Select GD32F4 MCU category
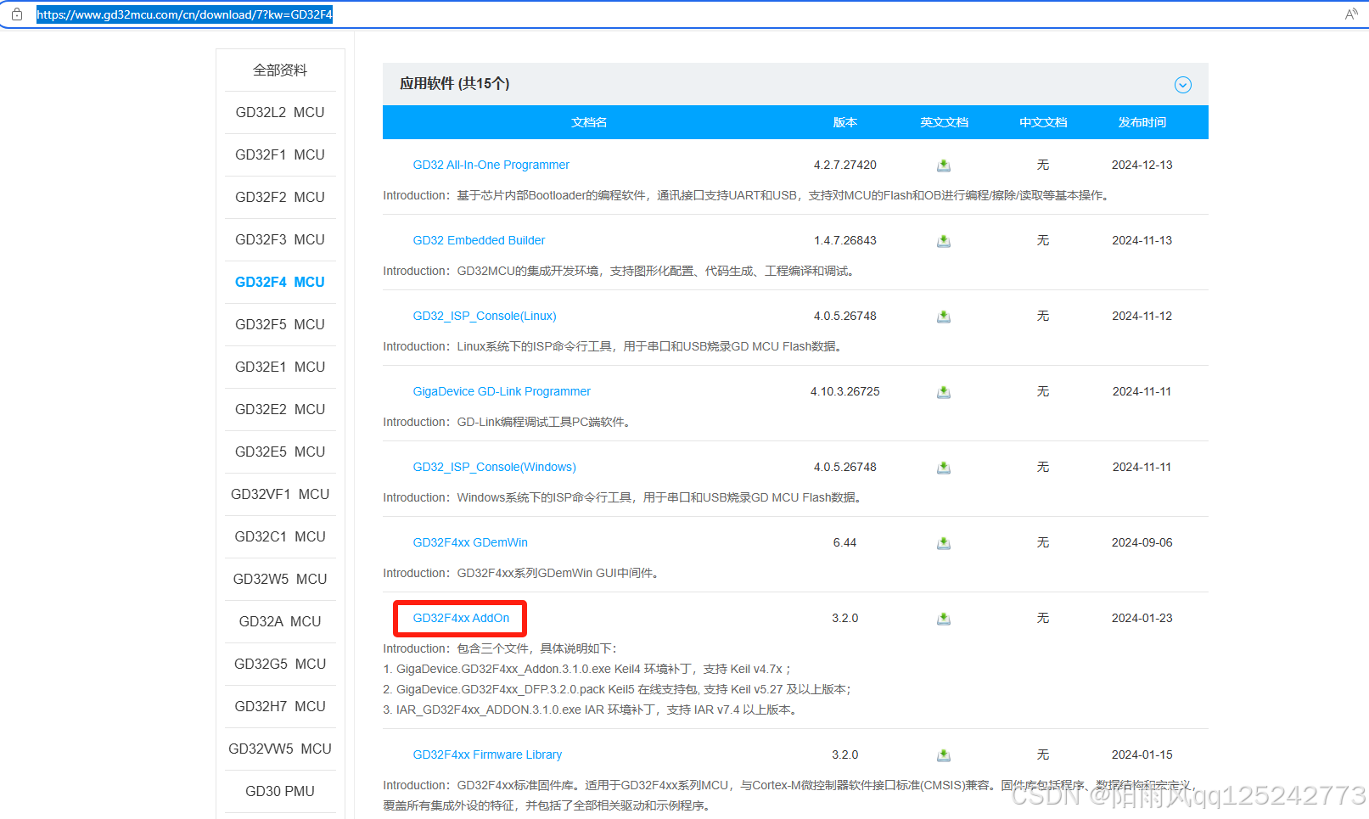Image resolution: width=1369 pixels, height=819 pixels. (x=280, y=283)
